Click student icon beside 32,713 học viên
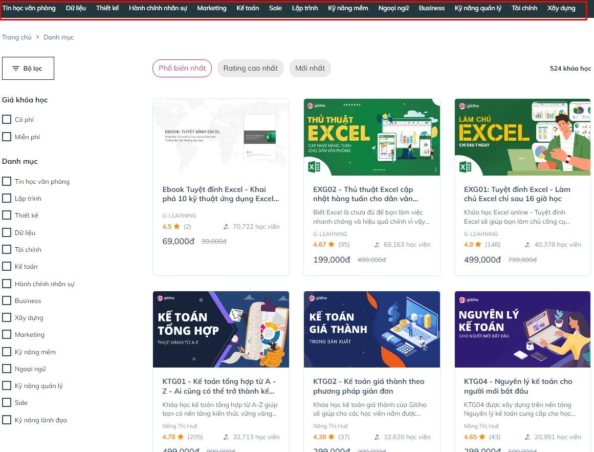 226,437
